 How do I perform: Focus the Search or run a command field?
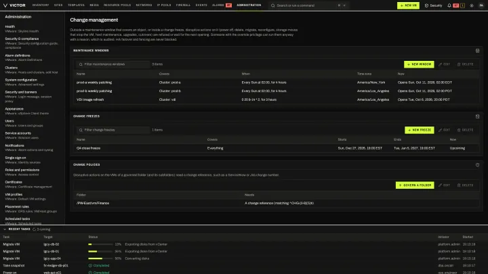tap(308, 5)
